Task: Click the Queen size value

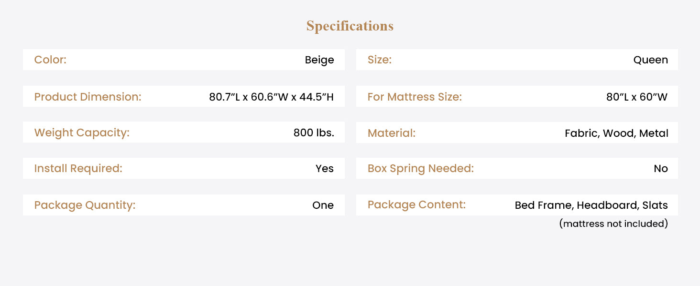Action: click(x=650, y=60)
